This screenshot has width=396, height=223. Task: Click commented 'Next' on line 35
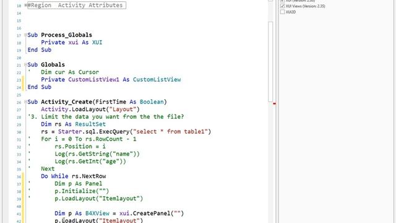tap(48, 169)
